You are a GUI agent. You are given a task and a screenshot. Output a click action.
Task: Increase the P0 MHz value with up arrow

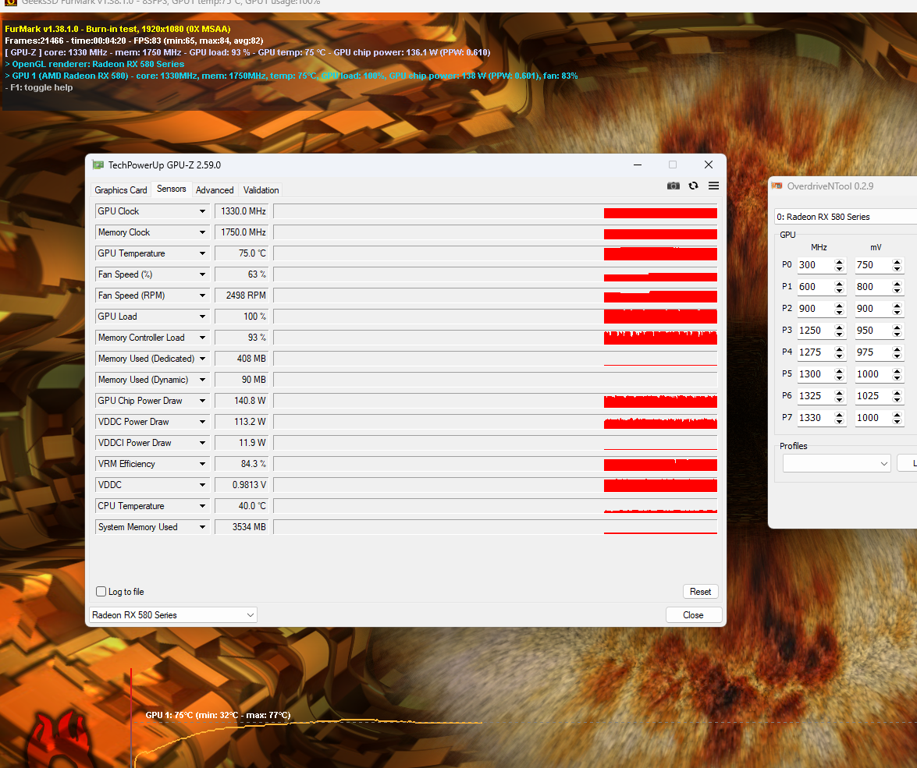coord(839,262)
